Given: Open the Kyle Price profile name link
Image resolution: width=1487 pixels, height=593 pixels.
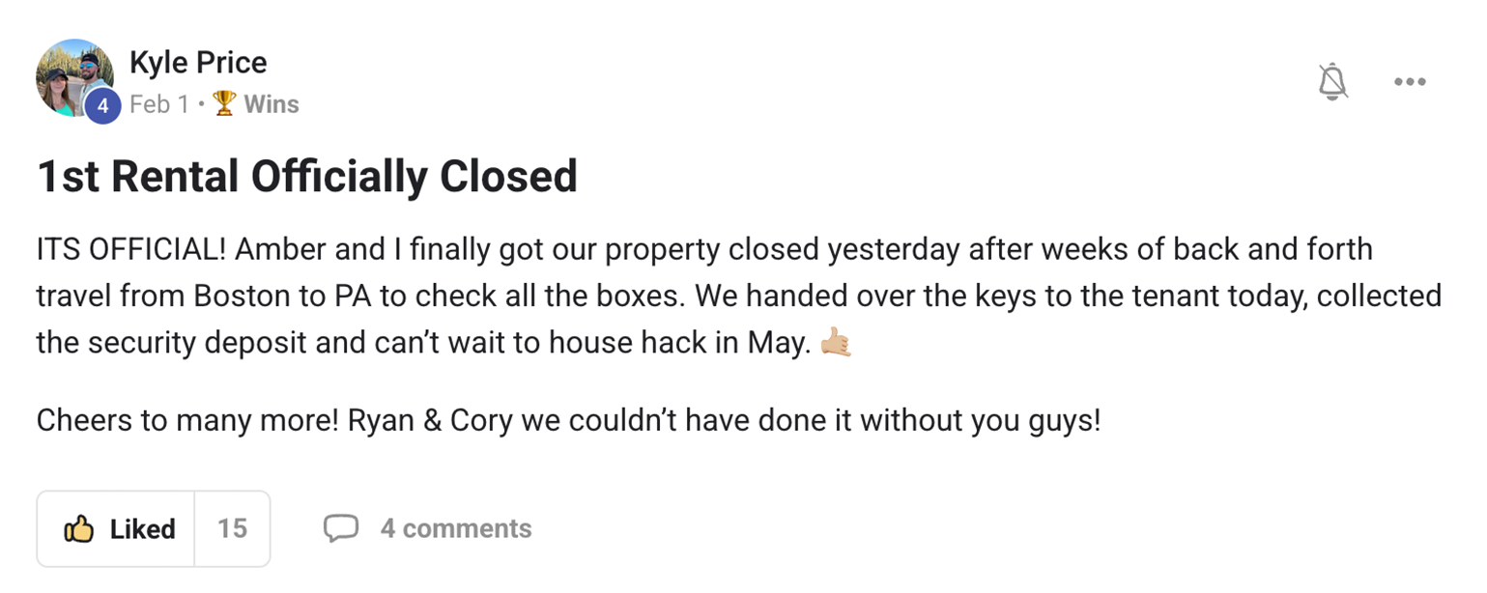Looking at the screenshot, I should [x=198, y=63].
